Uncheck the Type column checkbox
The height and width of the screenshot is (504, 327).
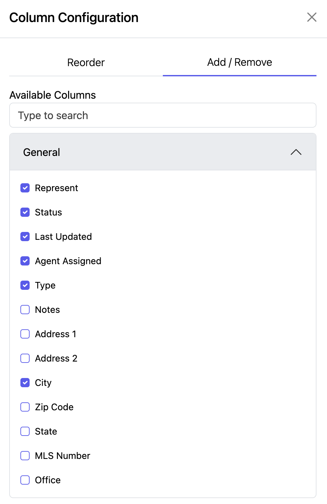pyautogui.click(x=25, y=285)
